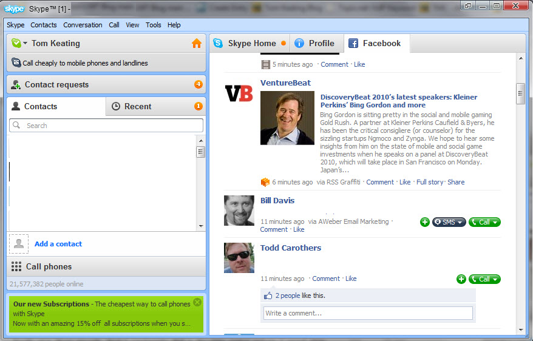Screen dimensions: 533x341
Task: Click the Add a contact link
Action: point(58,244)
